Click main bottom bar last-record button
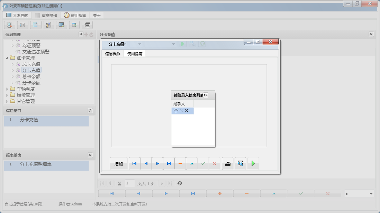380x213 pixels. click(193, 193)
